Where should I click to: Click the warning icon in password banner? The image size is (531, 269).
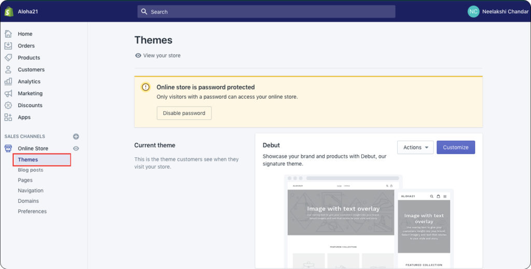pyautogui.click(x=146, y=87)
